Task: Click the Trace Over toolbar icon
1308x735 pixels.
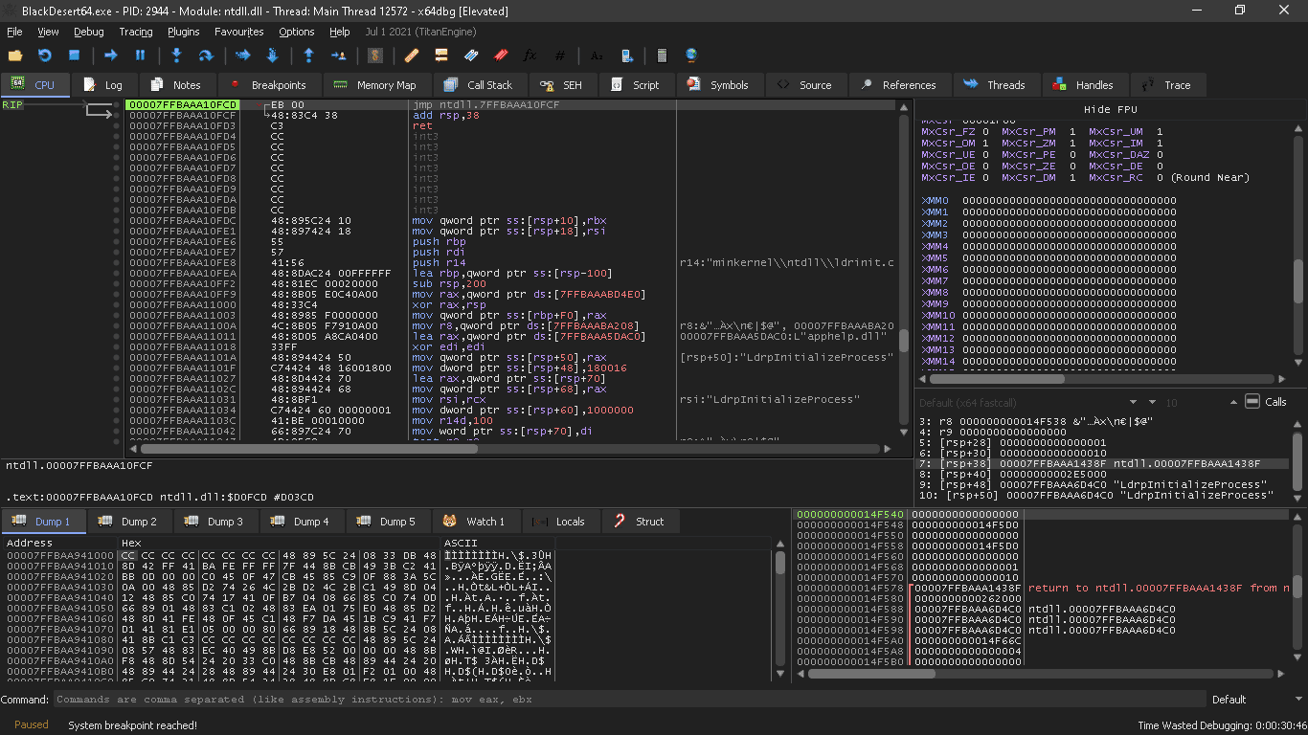Action: [x=272, y=56]
